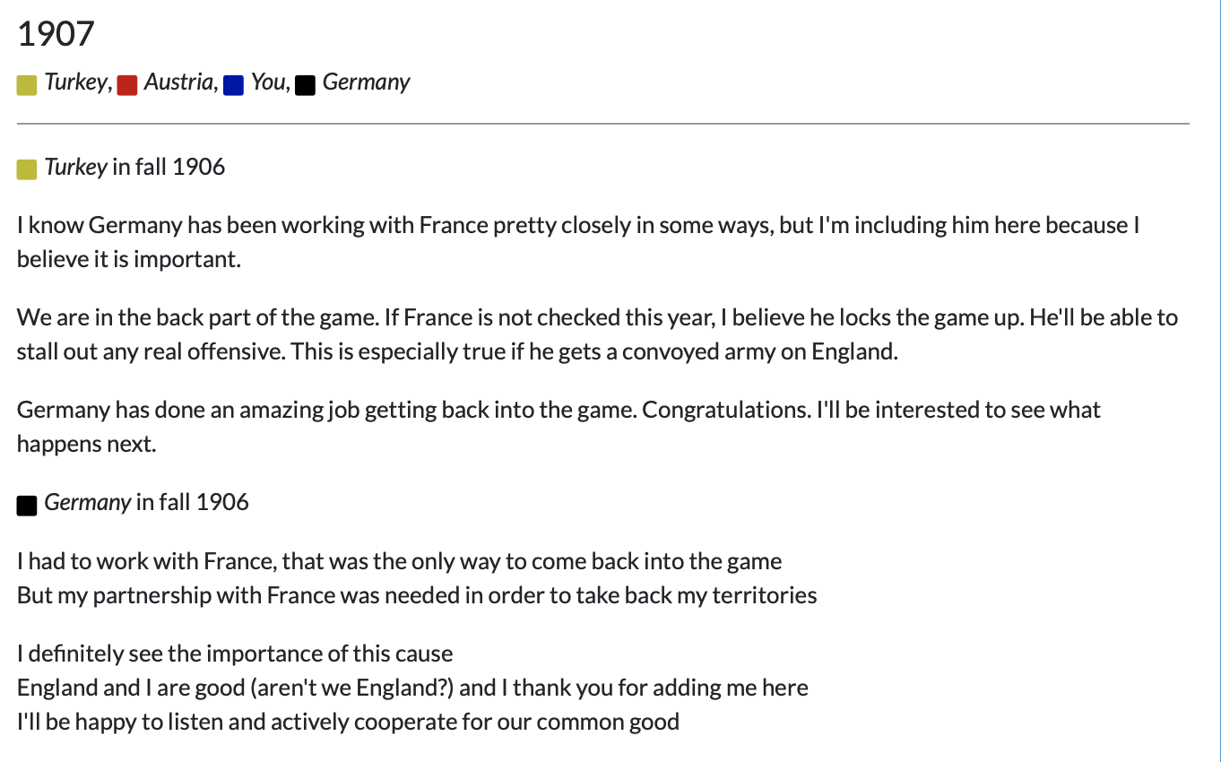The image size is (1221, 762).
Task: Click the Turkey name in the participants legend
Action: click(74, 82)
